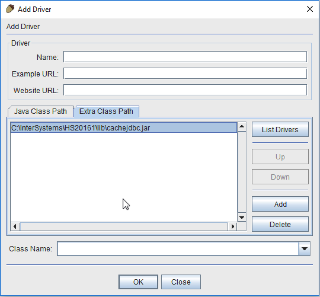Click the acorn icon in the title bar
This screenshot has width=320, height=297.
[x=11, y=9]
